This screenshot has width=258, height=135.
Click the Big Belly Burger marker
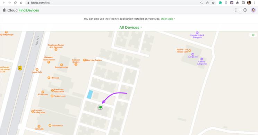tap(6, 32)
